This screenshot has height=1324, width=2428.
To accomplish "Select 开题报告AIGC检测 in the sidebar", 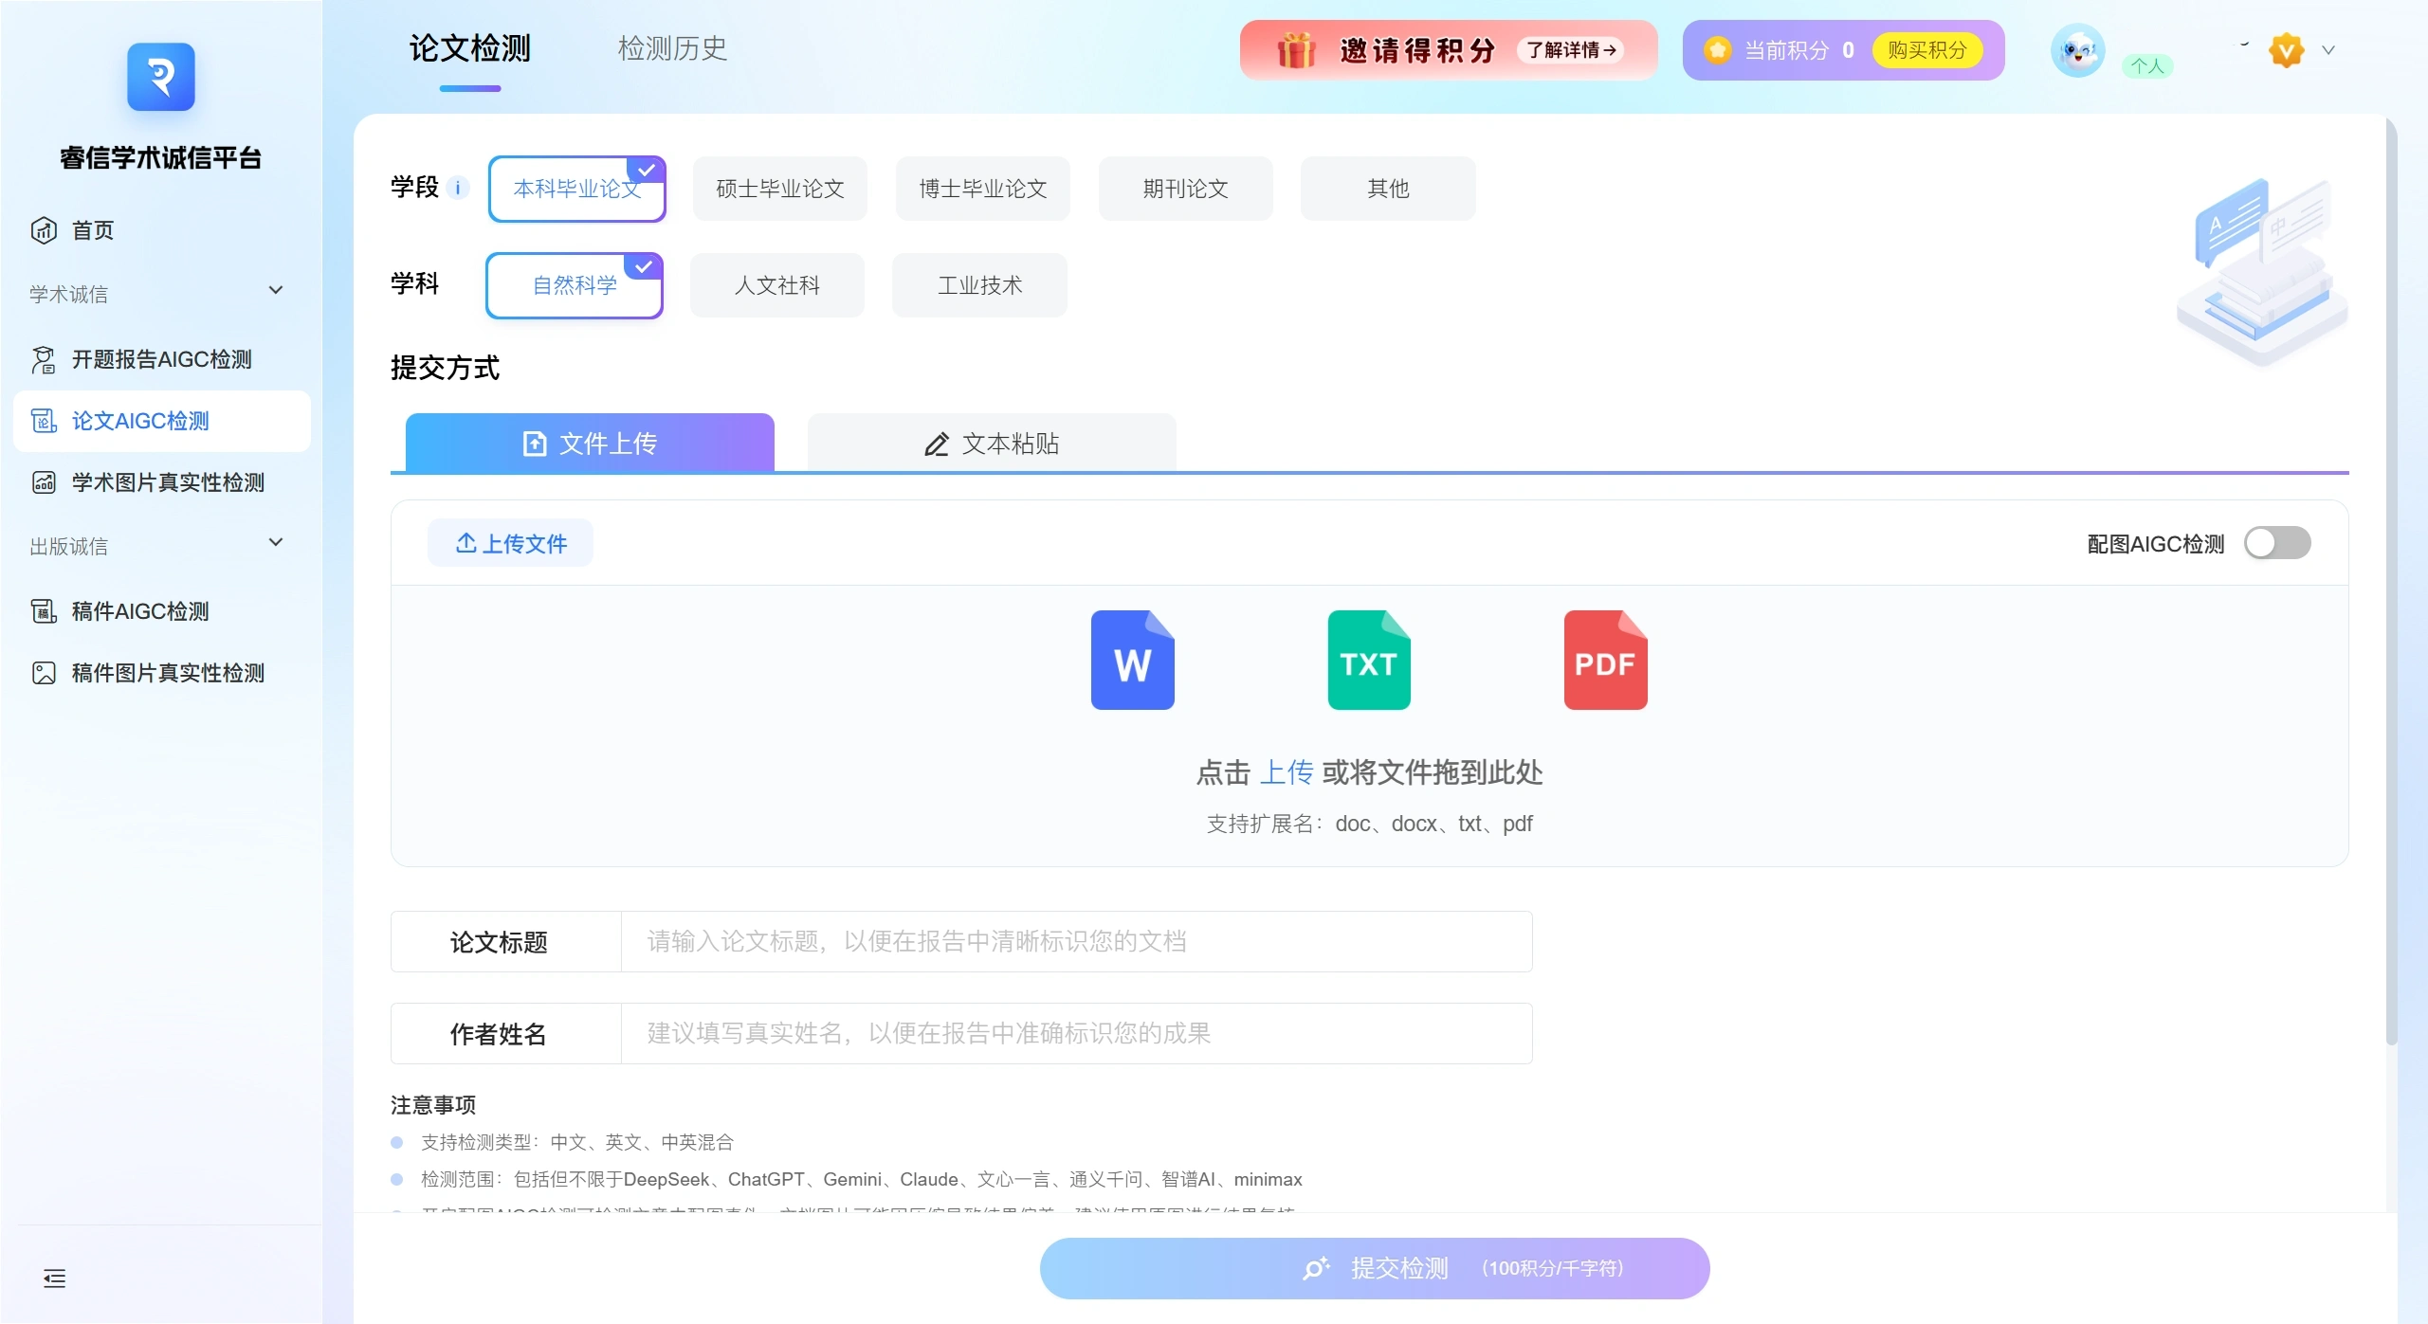I will pyautogui.click(x=162, y=358).
